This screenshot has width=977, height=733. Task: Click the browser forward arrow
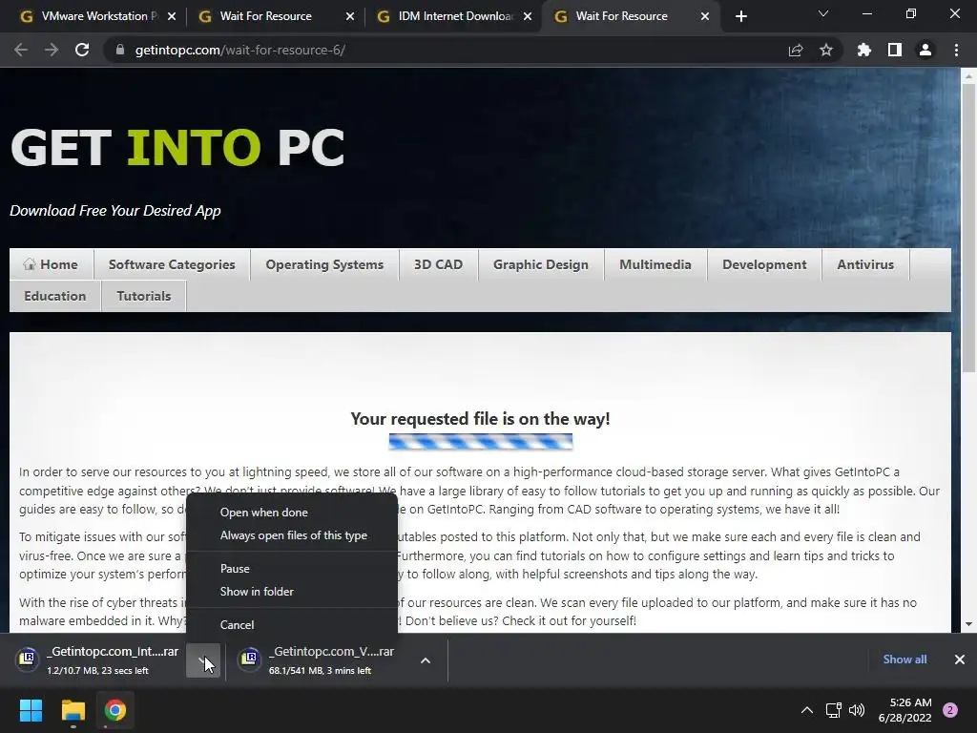point(52,50)
